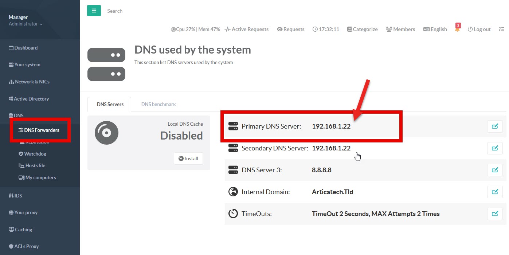Collapse the DNS section in sidebar
The height and width of the screenshot is (255, 509).
tap(16, 115)
